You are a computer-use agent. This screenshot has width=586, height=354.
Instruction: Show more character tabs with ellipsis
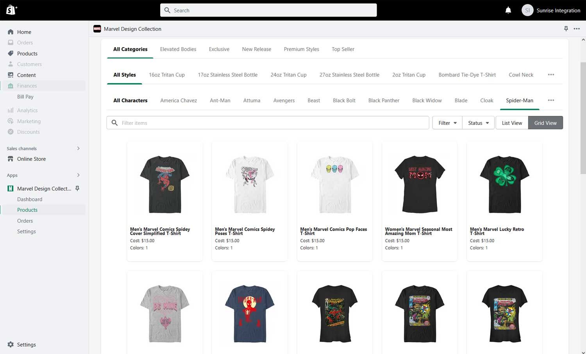[x=551, y=100]
